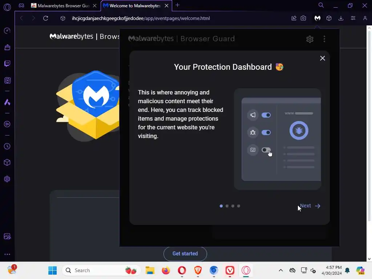The width and height of the screenshot is (372, 279).
Task: Open the extensions cube icon in toolbar
Action: 329,18
